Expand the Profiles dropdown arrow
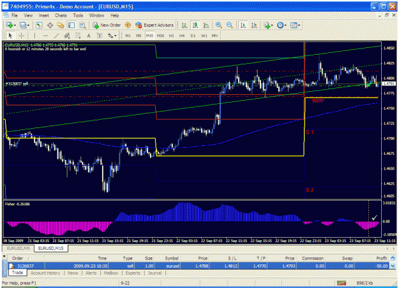Viewport: 399px width, 288px height. coord(28,25)
